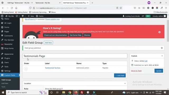Viewport: 169px width, 95px height.
Task: Close the Edit Field Group tab
Action: pos(88,3)
